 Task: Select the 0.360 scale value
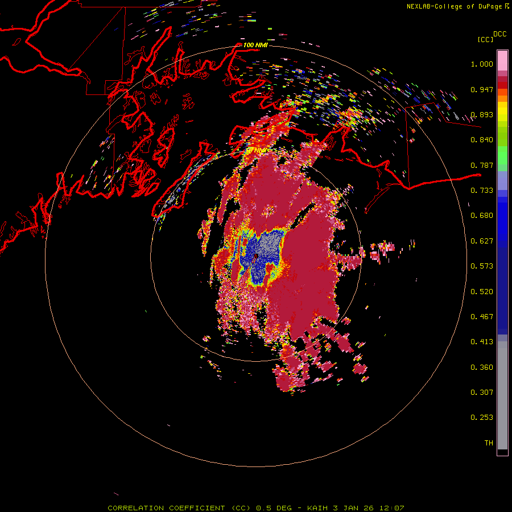(482, 368)
